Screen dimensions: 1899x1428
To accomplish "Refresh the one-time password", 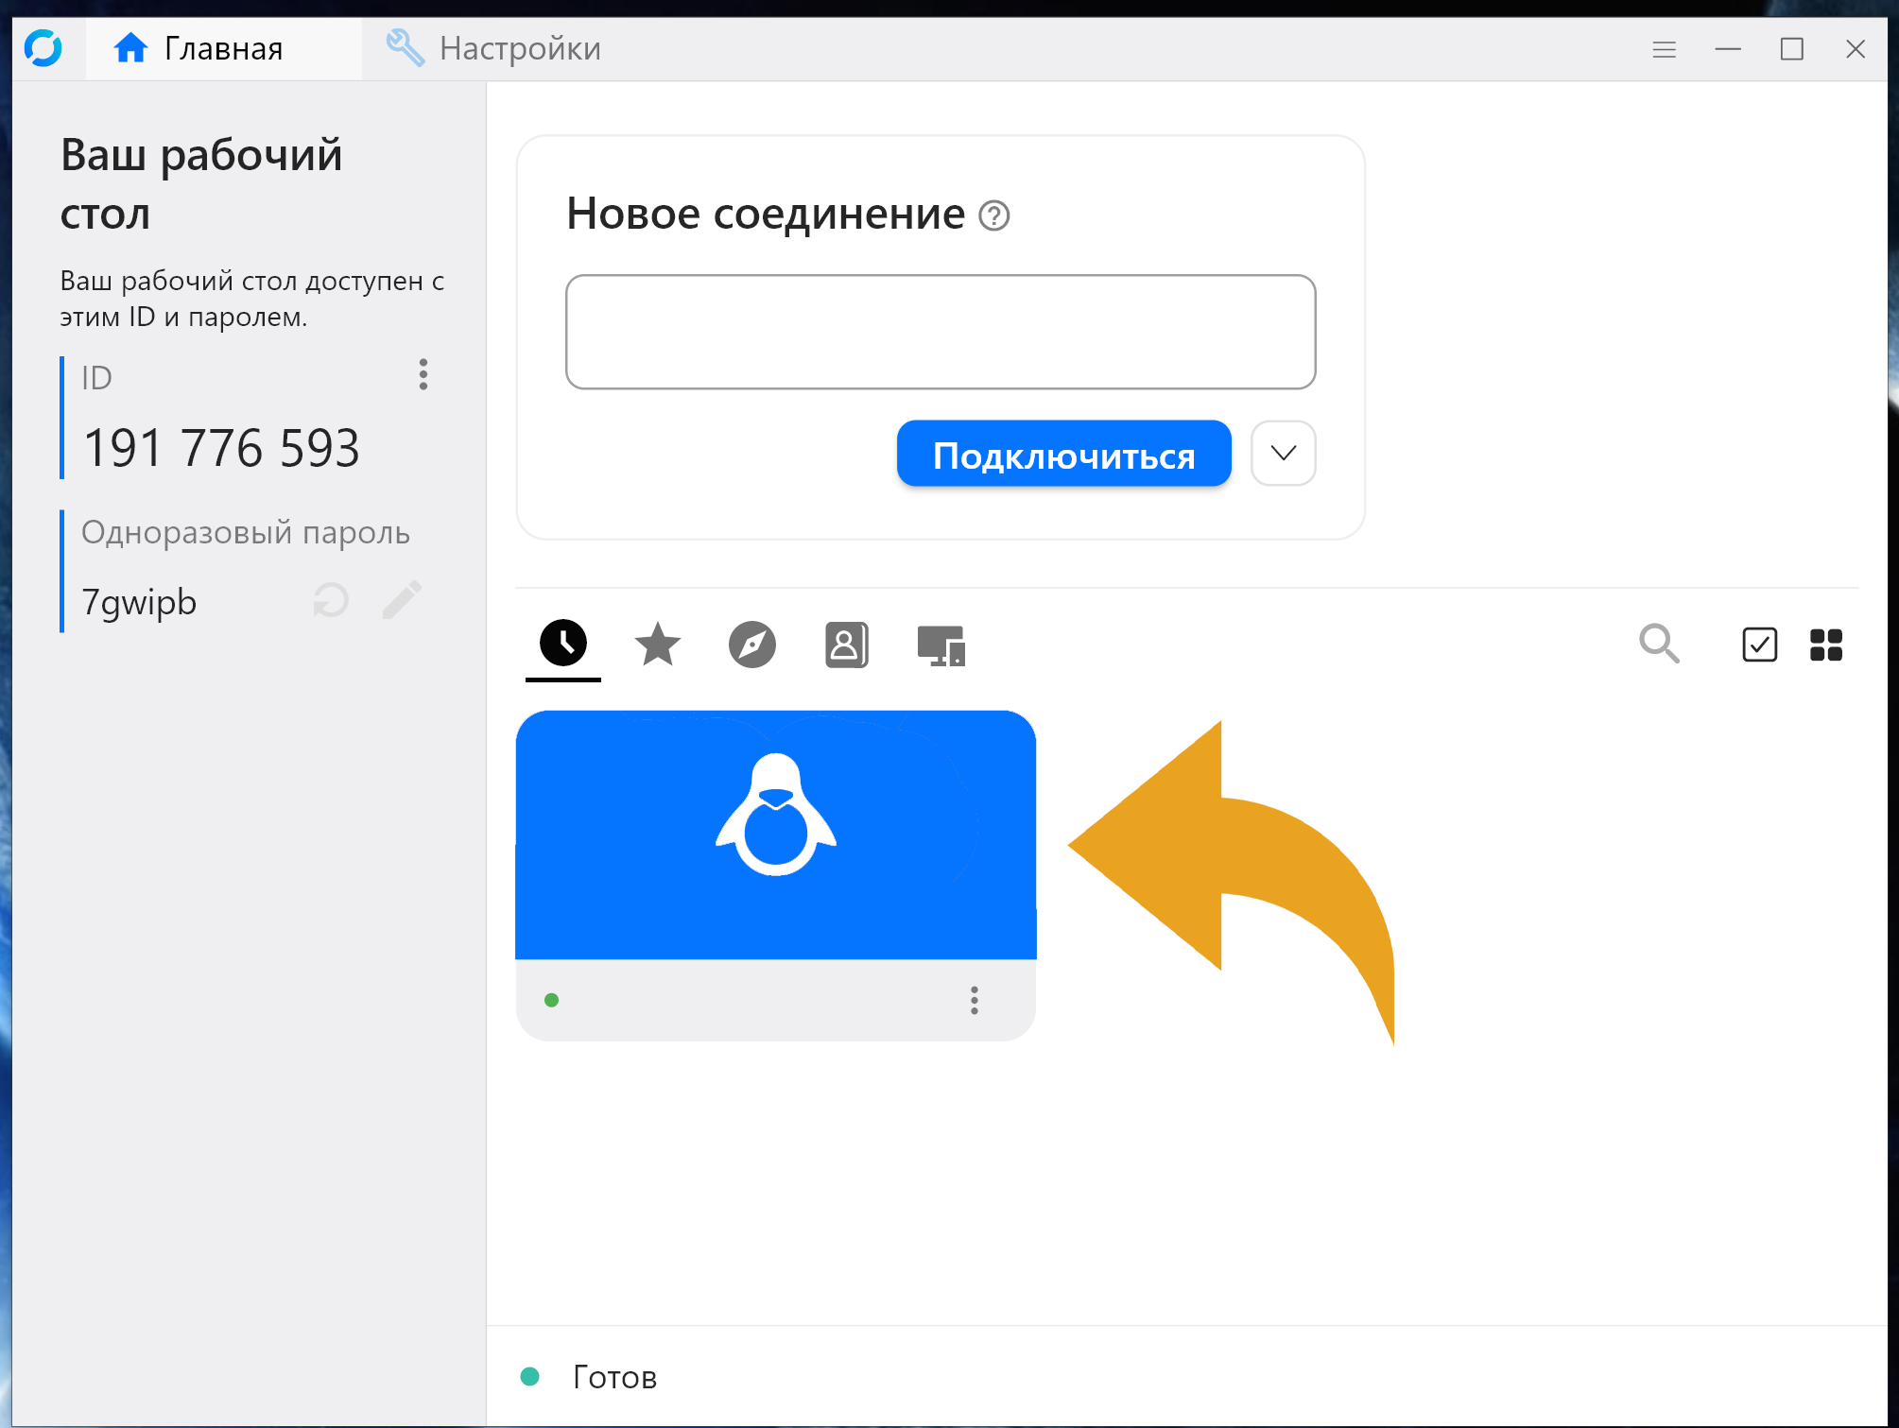I will coord(331,601).
